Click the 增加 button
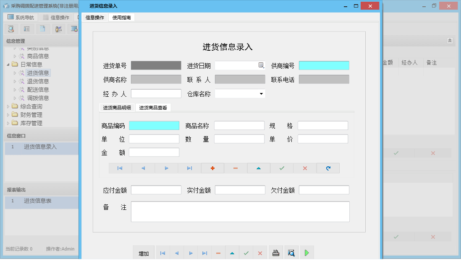461x266 pixels. pos(143,252)
